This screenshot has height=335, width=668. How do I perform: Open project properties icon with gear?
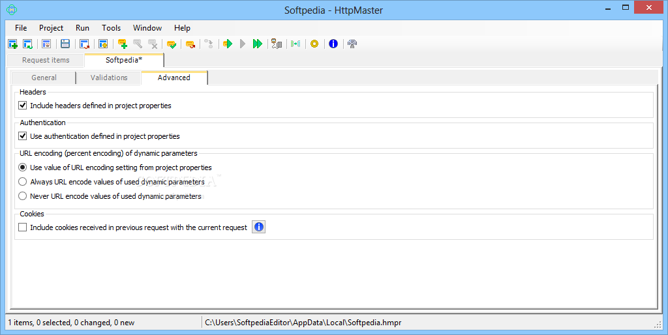103,44
